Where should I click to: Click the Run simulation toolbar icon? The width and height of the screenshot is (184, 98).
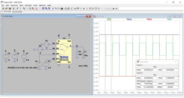[3, 8]
